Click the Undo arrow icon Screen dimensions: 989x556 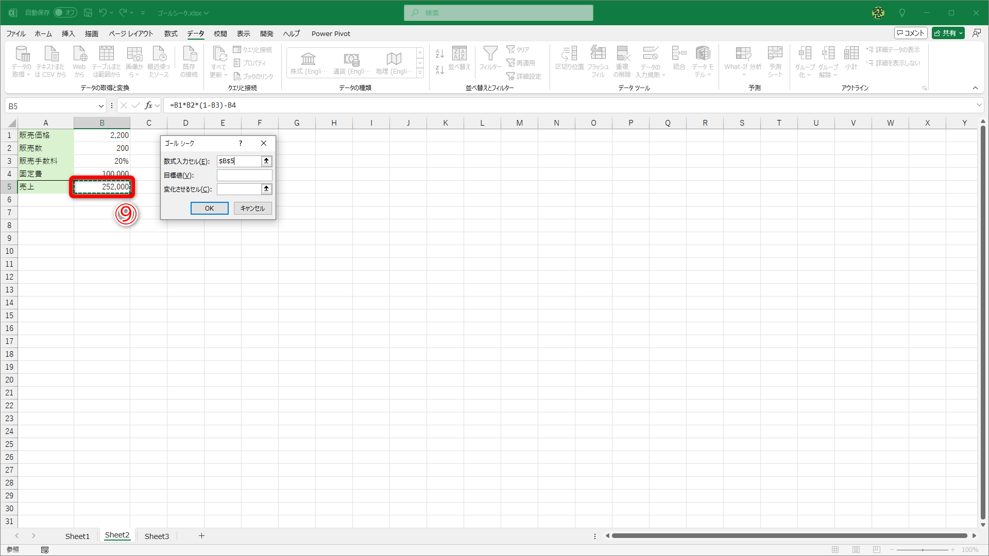pos(103,13)
